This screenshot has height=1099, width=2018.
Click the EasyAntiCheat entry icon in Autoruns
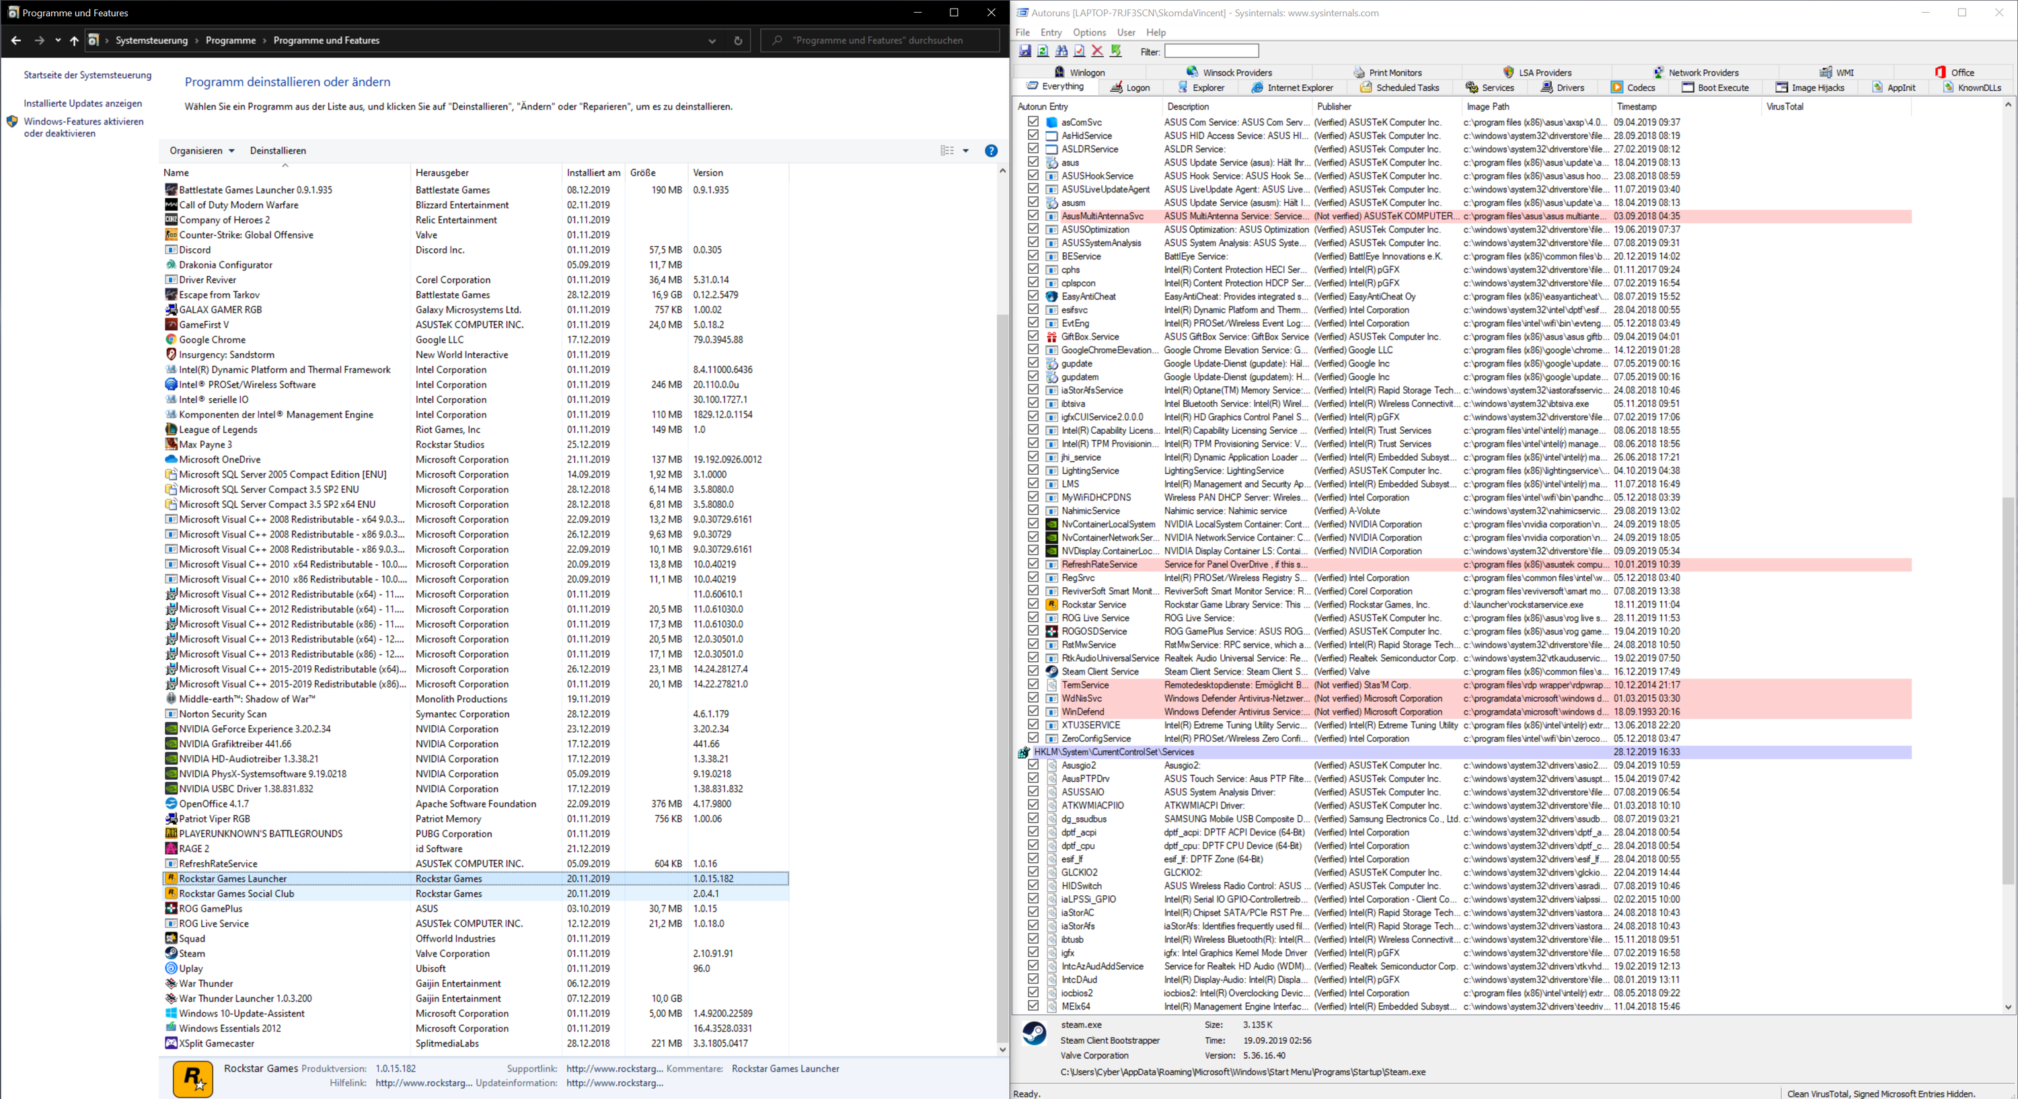tap(1052, 296)
